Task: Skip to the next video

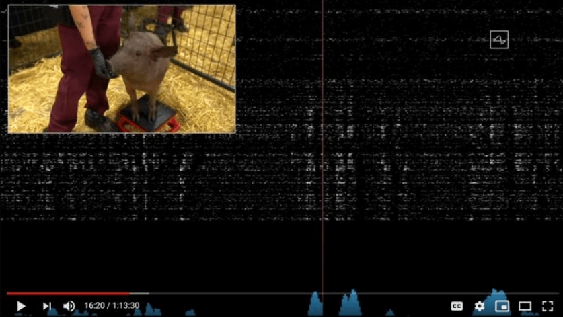Action: point(47,306)
